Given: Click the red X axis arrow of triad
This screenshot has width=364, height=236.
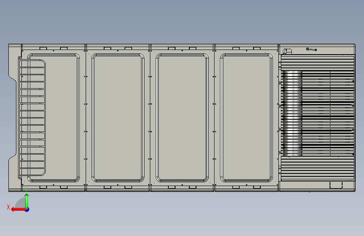Looking at the screenshot, I should 18,210.
